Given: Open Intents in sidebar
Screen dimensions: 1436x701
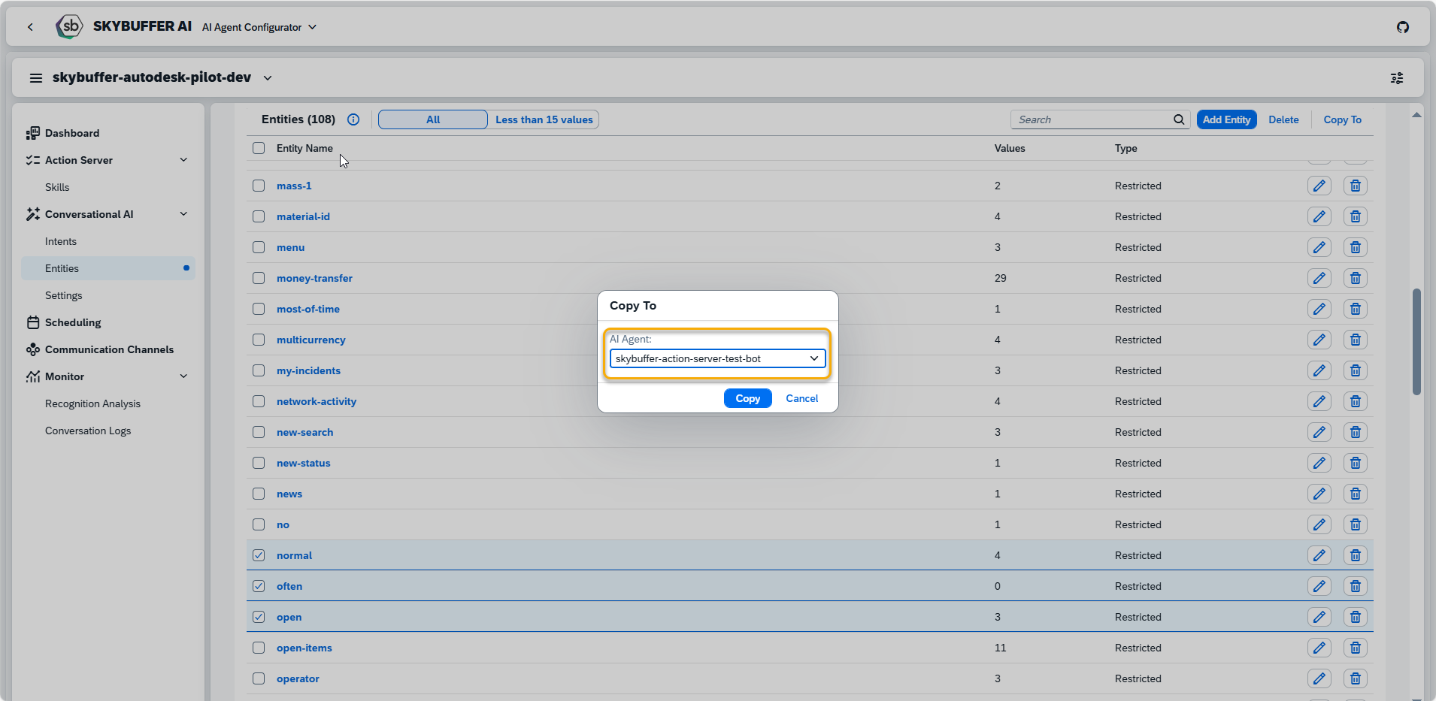Looking at the screenshot, I should 61,241.
